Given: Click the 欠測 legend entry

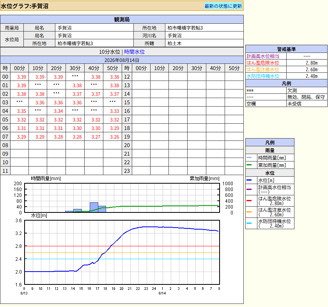Looking at the screenshot, I should (292, 90).
